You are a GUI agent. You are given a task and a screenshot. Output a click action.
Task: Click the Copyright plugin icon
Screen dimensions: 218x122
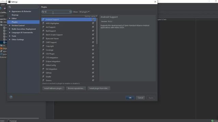pos(43,46)
